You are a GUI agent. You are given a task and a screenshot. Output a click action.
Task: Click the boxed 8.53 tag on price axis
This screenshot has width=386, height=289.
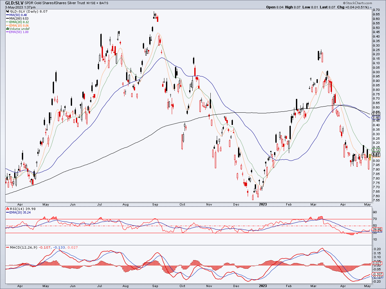376,114
